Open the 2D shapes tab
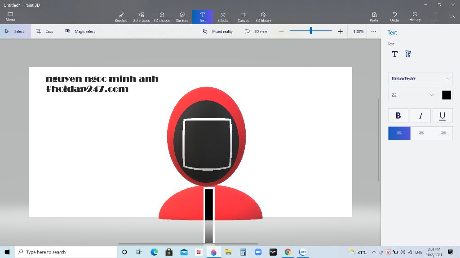This screenshot has height=258, width=460. pos(142,17)
